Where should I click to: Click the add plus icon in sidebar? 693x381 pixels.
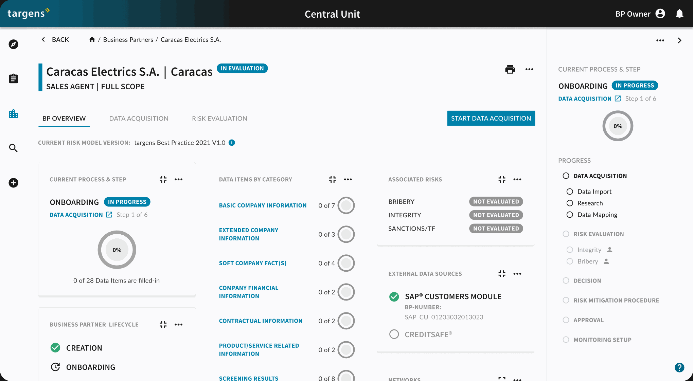tap(13, 183)
